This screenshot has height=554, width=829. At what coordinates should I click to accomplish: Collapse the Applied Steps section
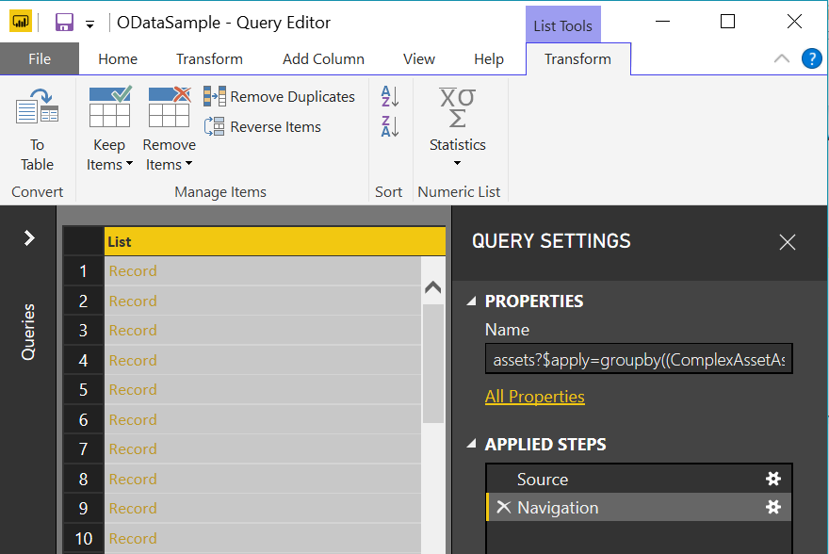click(x=471, y=444)
